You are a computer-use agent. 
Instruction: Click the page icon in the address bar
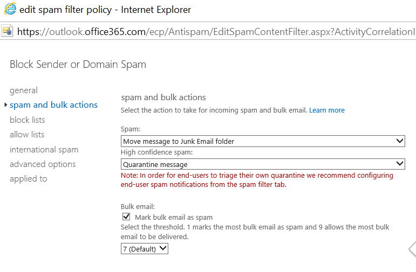[8, 31]
